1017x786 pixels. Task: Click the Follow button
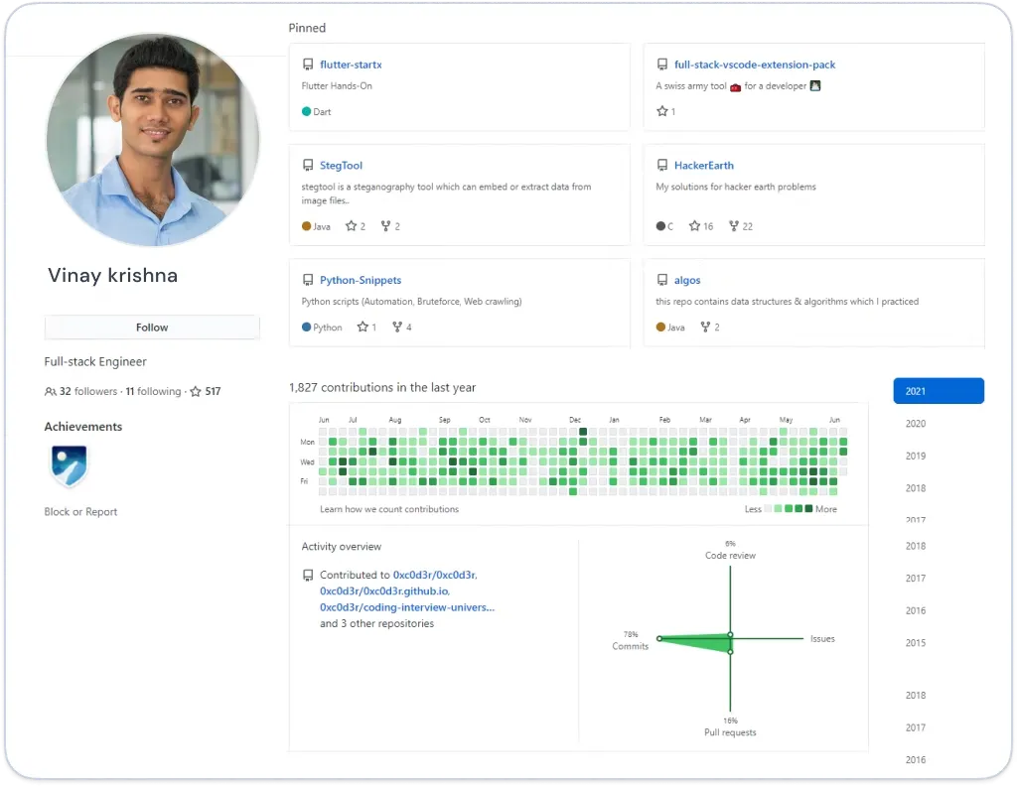[x=152, y=327]
